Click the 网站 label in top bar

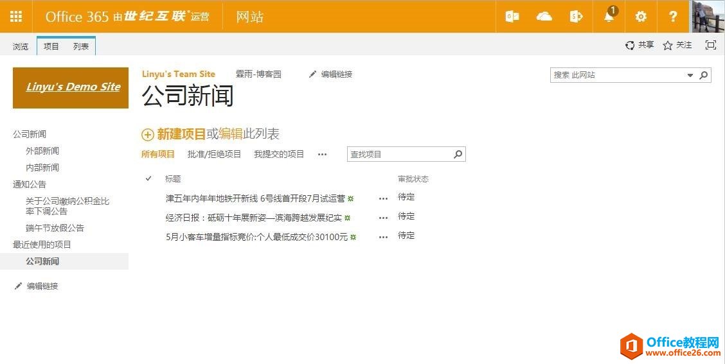[249, 17]
